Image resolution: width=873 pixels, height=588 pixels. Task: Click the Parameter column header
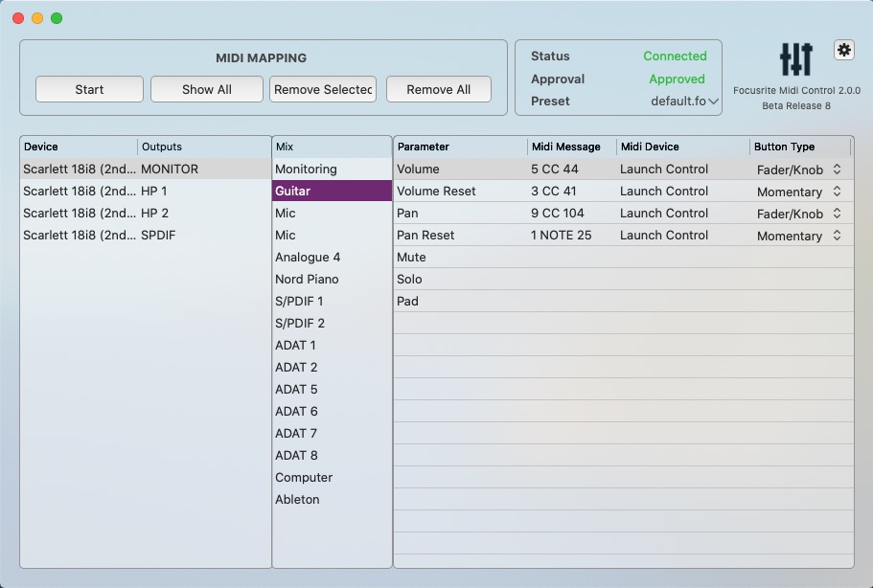[x=460, y=147]
